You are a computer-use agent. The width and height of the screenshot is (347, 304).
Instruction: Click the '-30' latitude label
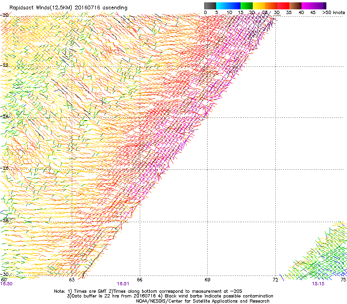[4, 274]
